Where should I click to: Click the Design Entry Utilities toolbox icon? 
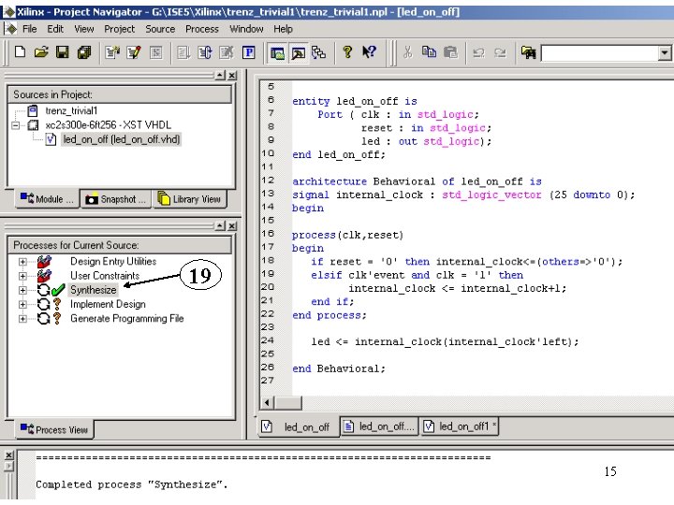pyautogui.click(x=44, y=261)
